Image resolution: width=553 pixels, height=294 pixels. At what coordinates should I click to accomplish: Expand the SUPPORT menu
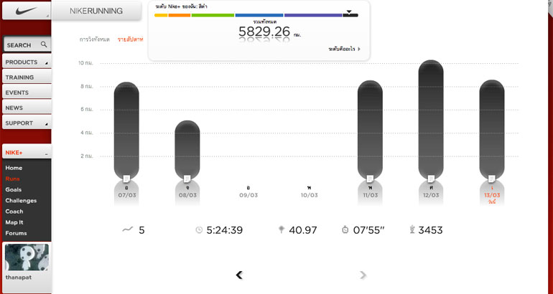click(26, 123)
